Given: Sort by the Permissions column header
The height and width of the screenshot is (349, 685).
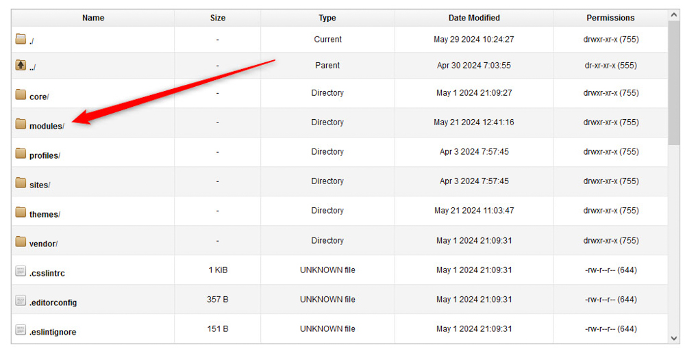Looking at the screenshot, I should pyautogui.click(x=611, y=18).
